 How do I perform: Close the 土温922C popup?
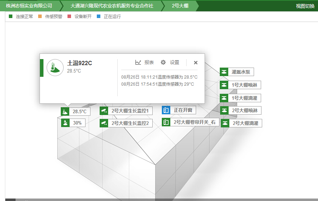[x=196, y=63]
